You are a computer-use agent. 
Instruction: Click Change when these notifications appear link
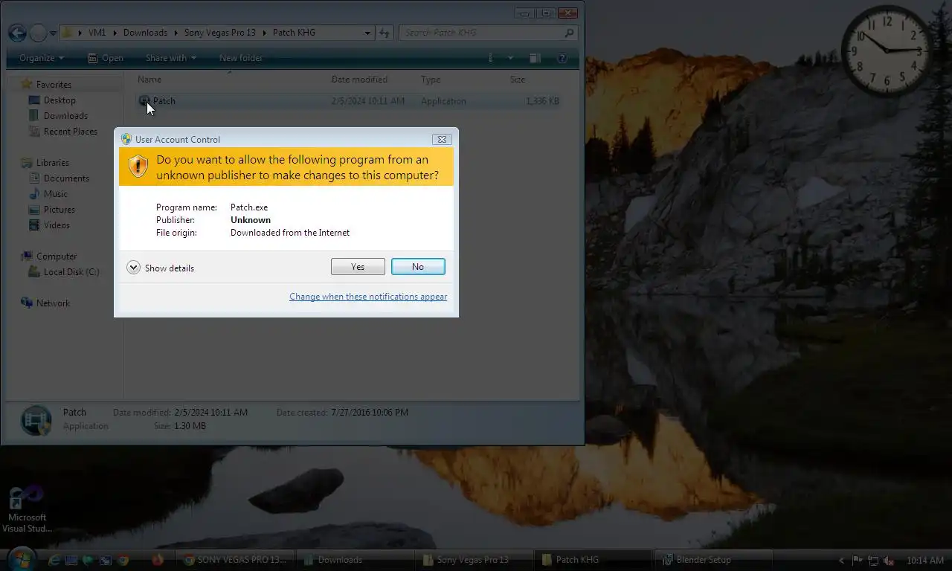tap(368, 297)
